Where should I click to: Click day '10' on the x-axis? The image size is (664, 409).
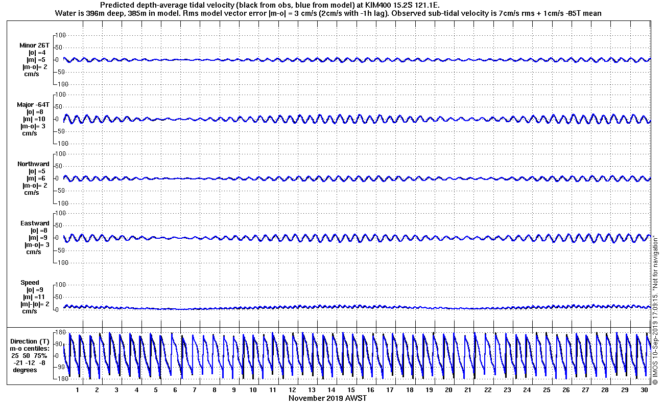(x=253, y=390)
